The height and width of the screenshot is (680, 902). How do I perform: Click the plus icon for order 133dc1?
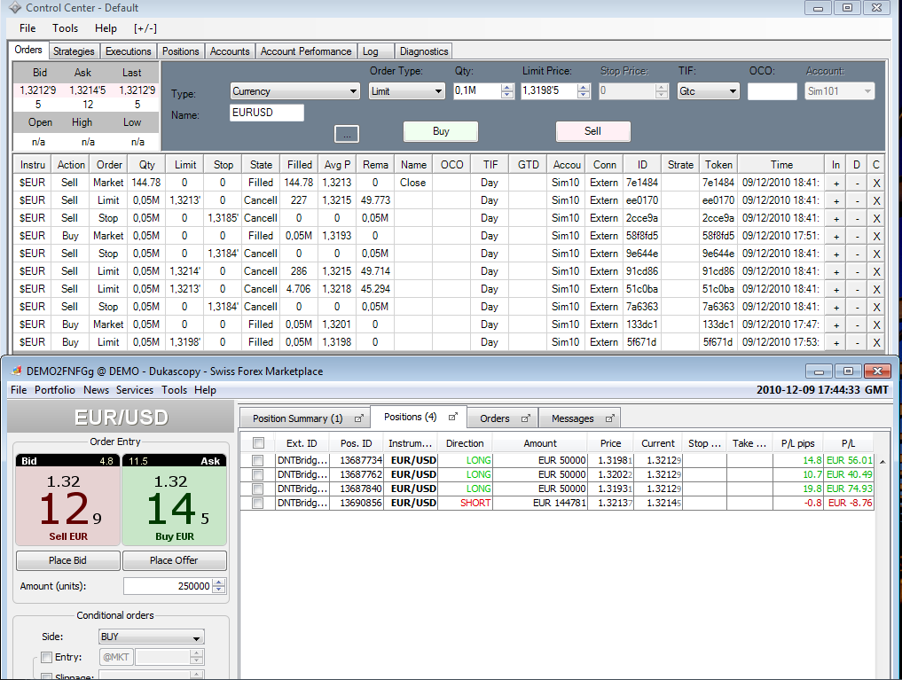pyautogui.click(x=836, y=324)
